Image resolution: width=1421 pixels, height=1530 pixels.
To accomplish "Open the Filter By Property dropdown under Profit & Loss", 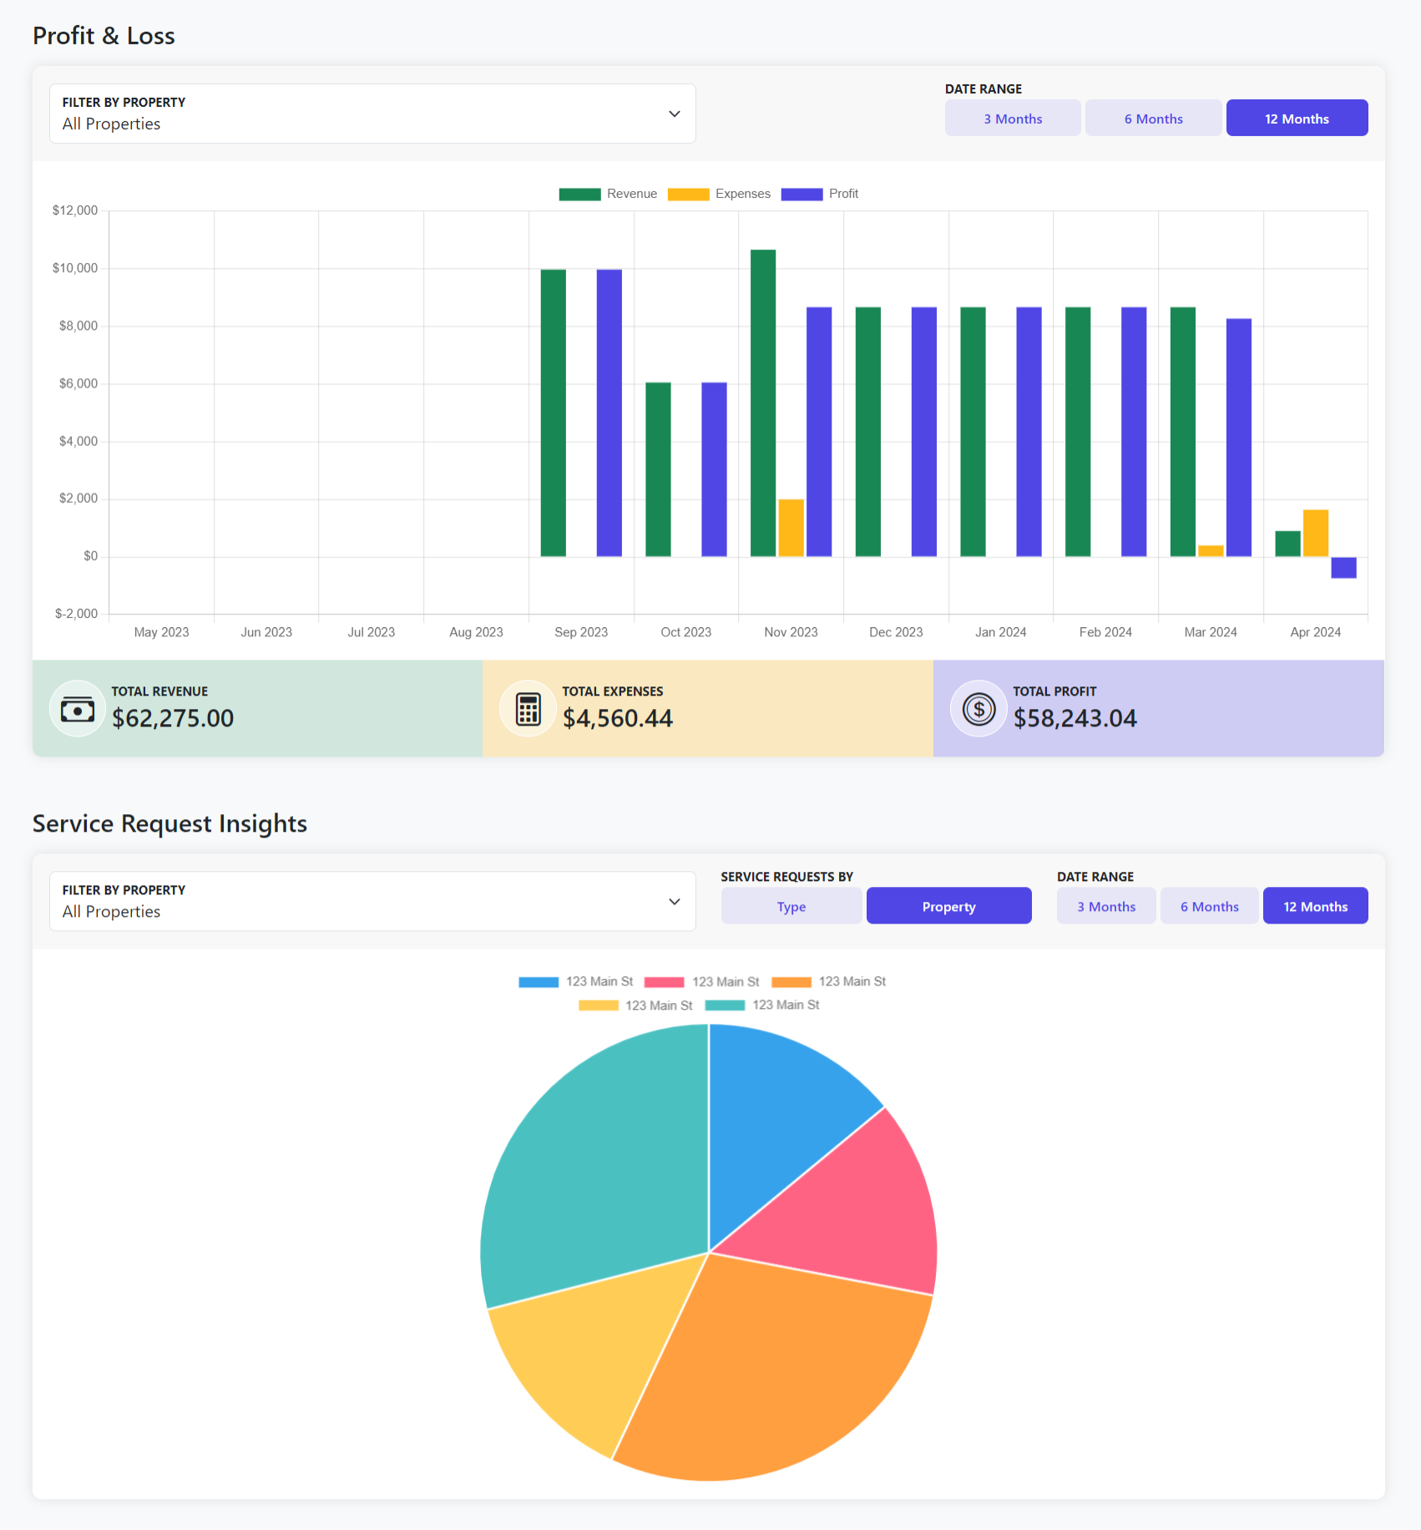I will click(372, 113).
